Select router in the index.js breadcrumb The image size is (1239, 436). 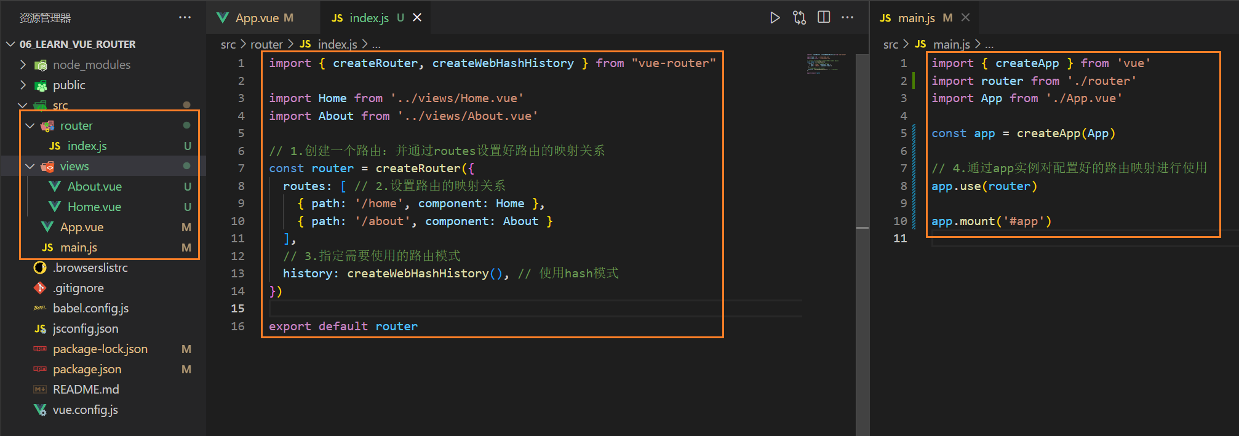266,44
